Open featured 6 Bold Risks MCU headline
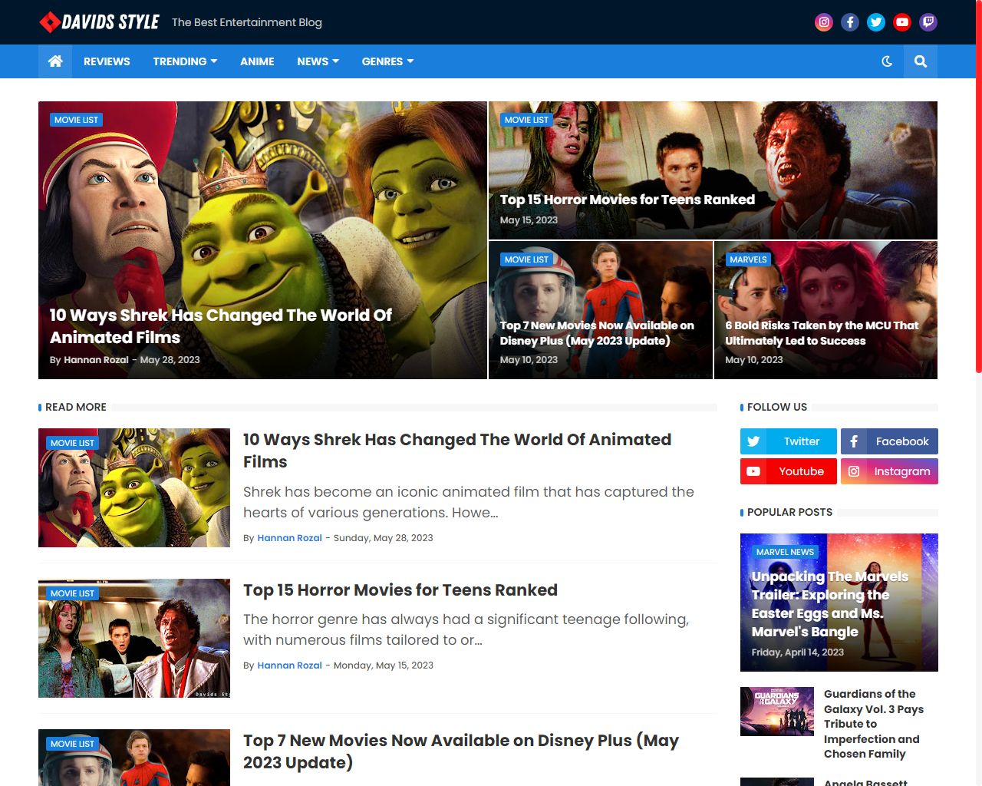Image resolution: width=982 pixels, height=786 pixels. [822, 333]
